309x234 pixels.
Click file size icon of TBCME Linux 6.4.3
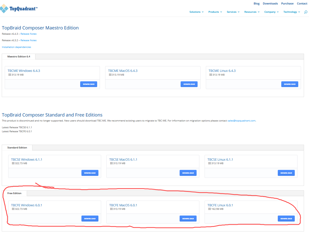[211, 75]
